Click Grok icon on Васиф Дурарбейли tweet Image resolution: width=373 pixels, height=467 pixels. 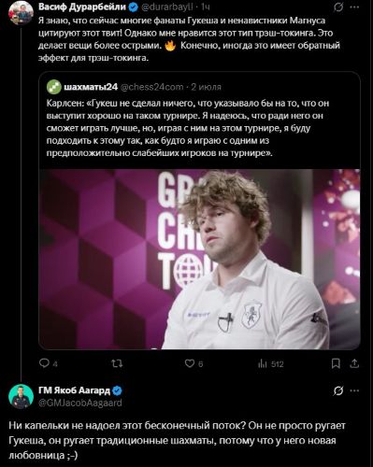(338, 7)
